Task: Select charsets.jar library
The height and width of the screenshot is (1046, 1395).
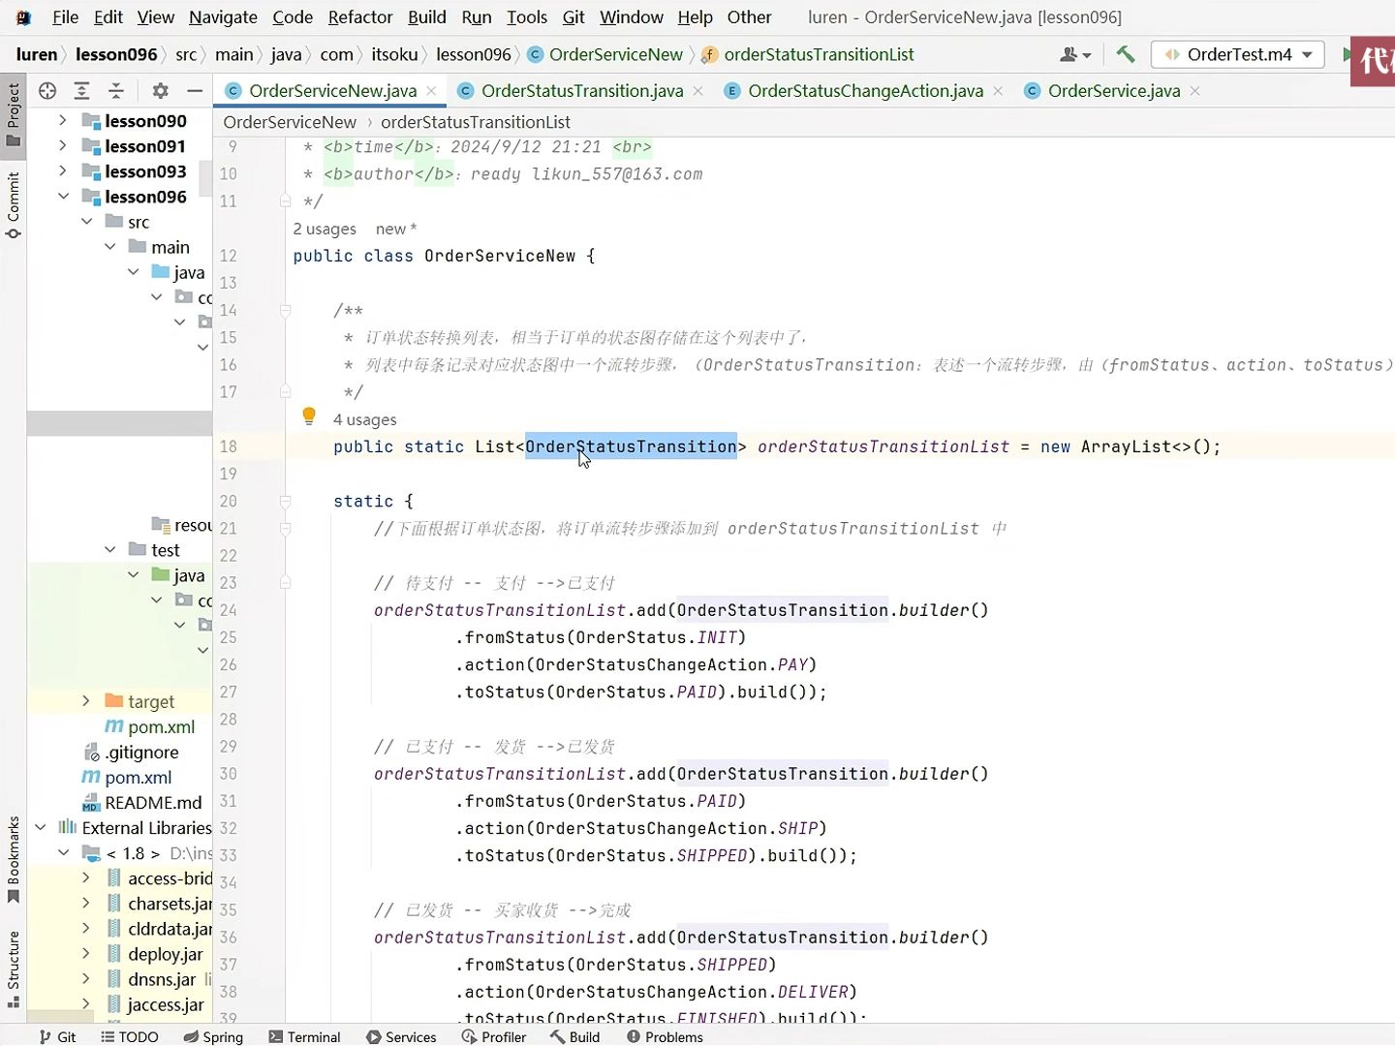Action: [x=170, y=903]
